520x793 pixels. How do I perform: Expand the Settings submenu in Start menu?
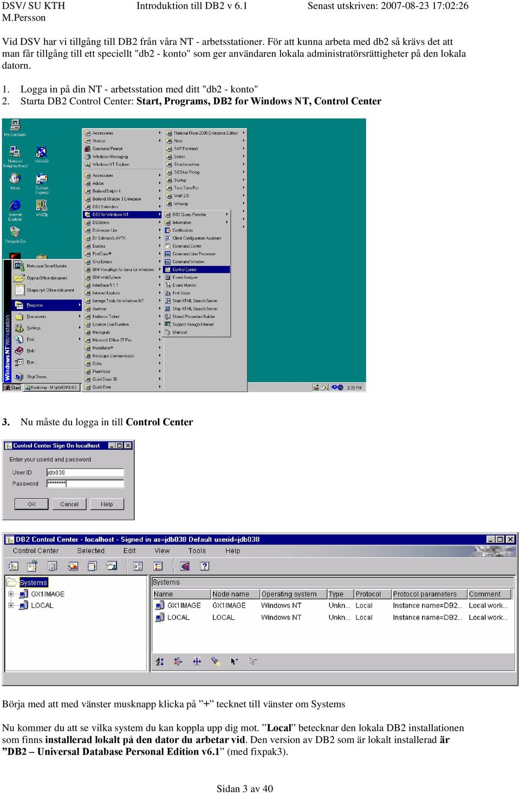point(47,328)
